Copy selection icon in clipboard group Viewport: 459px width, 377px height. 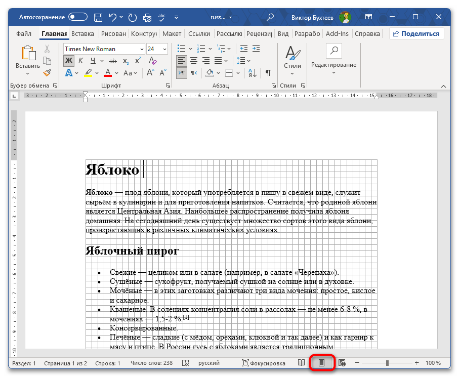click(x=47, y=61)
